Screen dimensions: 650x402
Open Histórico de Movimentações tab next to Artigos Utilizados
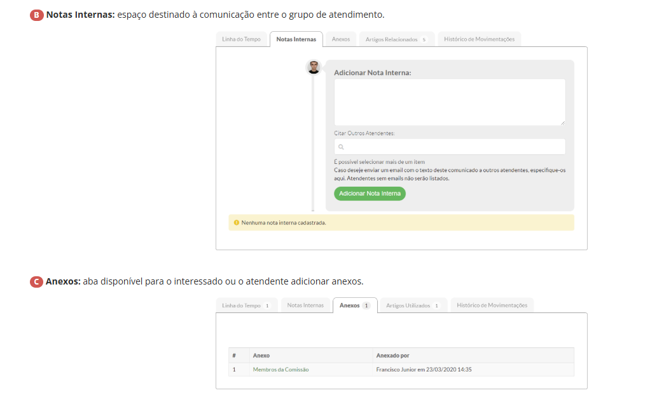(493, 305)
